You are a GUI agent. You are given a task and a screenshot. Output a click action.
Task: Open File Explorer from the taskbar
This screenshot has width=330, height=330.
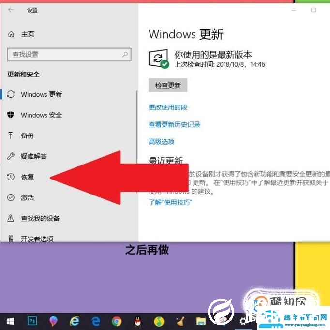201,321
